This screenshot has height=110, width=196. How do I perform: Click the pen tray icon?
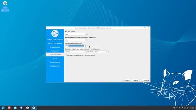point(182,108)
